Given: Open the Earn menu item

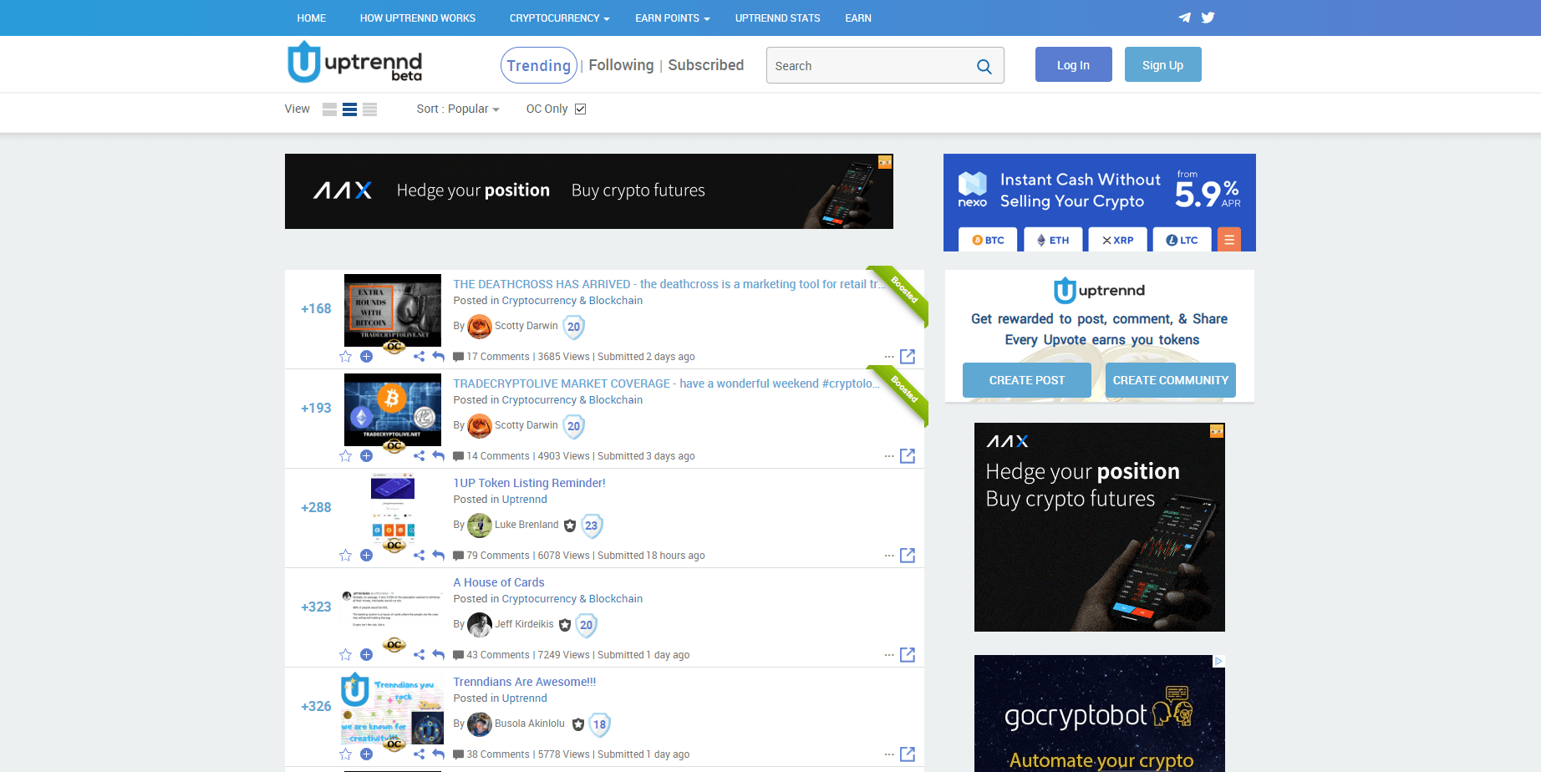Looking at the screenshot, I should click(x=858, y=18).
